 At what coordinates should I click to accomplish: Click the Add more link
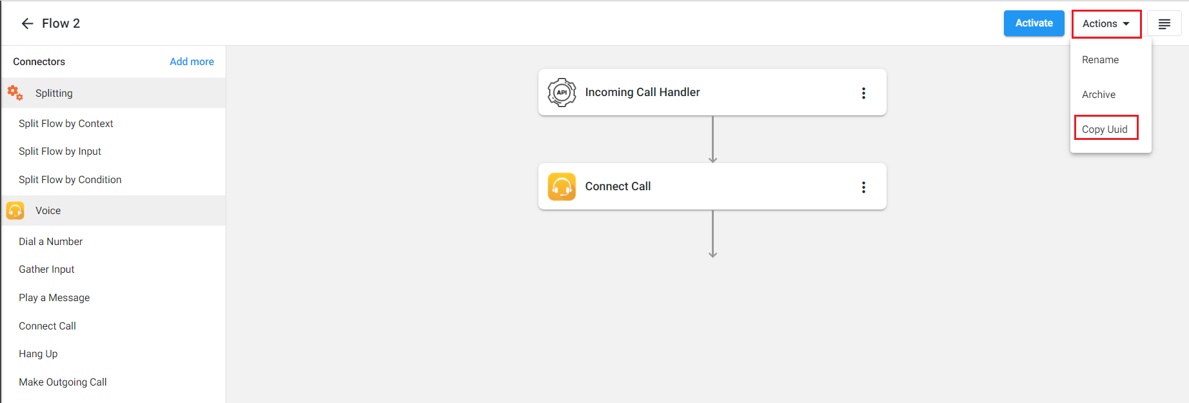pyautogui.click(x=192, y=62)
